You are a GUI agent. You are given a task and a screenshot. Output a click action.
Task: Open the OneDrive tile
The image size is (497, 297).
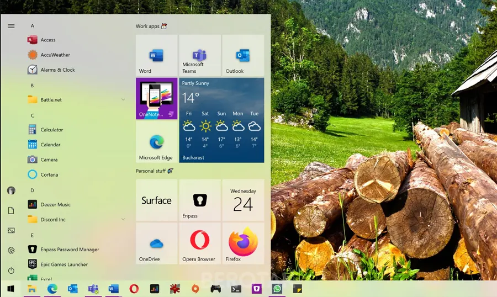click(x=157, y=243)
